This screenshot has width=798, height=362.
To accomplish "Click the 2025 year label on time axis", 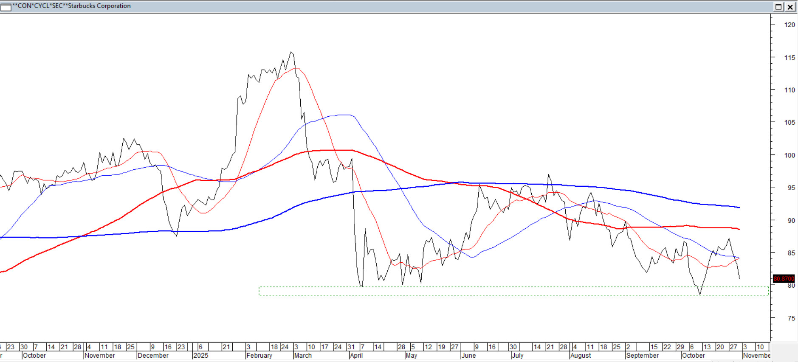I will pos(201,356).
